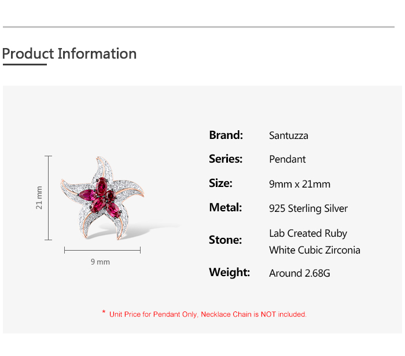Click the Product Information heading
Image resolution: width=405 pixels, height=356 pixels.
click(69, 54)
